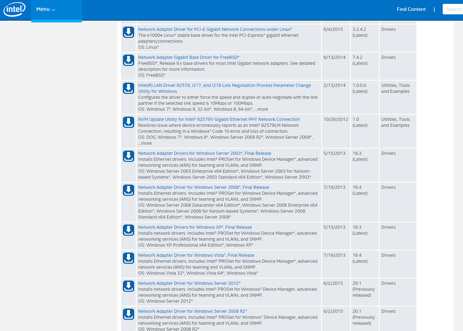463x331 pixels.
Task: Click 'OS: Windows Server 2012*' text
Action: [165, 301]
